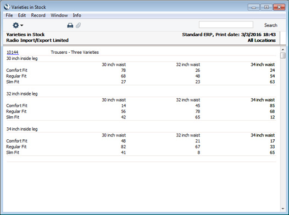Close the Varieties in Stock window
The image size is (289, 215).
pyautogui.click(x=279, y=7)
